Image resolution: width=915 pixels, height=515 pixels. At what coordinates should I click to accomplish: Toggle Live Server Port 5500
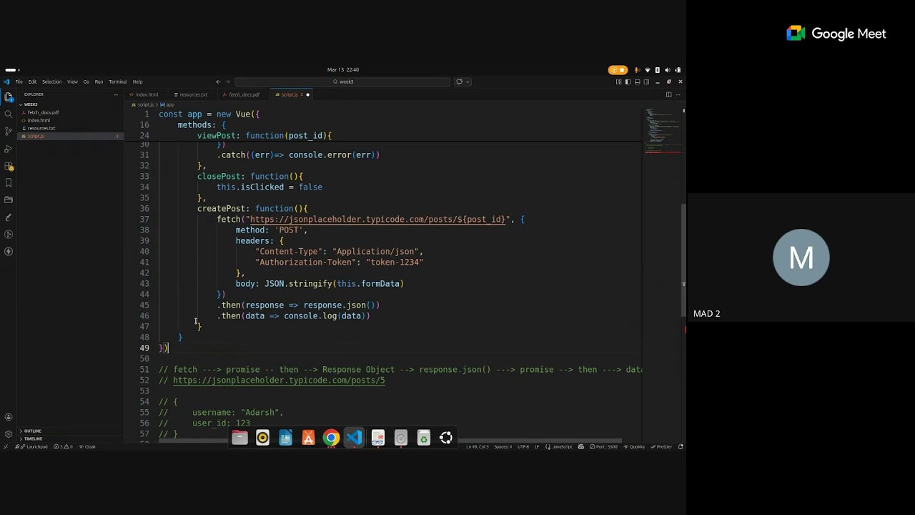click(604, 446)
